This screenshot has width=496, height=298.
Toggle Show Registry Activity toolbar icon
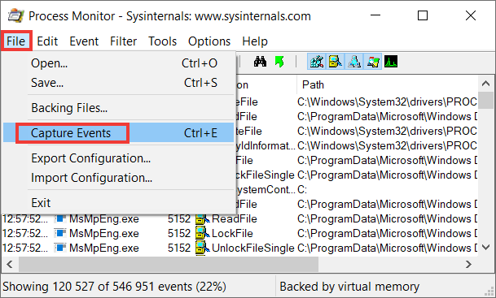coord(317,62)
